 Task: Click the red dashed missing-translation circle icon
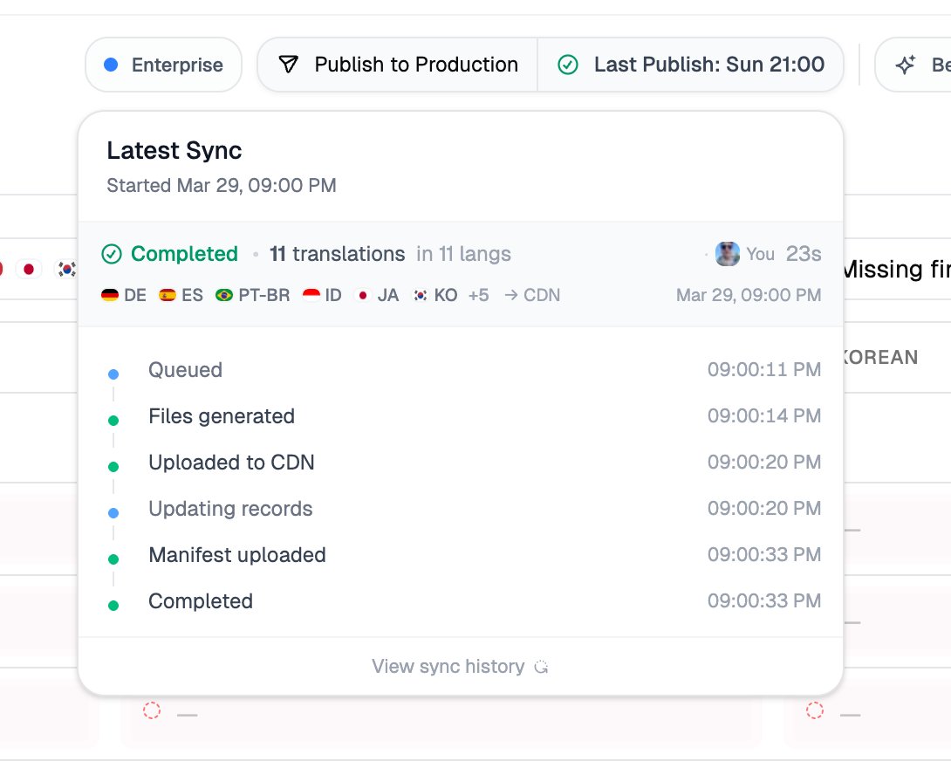click(152, 710)
